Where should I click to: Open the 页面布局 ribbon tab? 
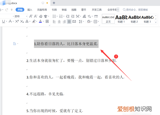click(x=42, y=10)
